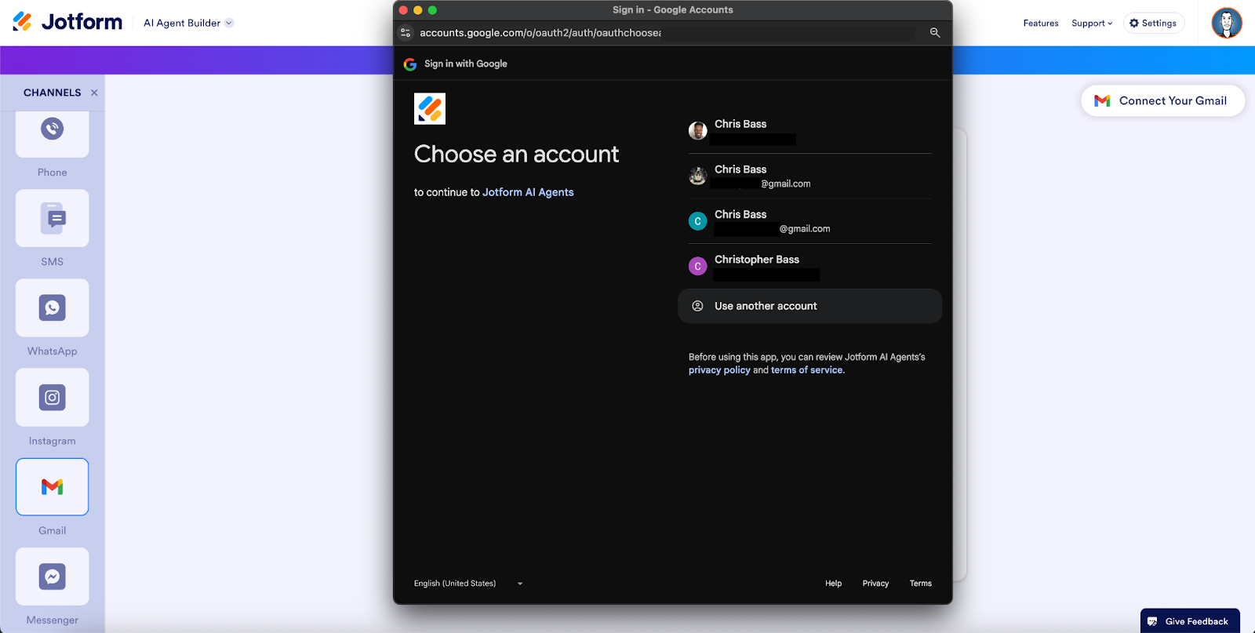Open the WhatsApp channel icon
The image size is (1255, 633).
click(52, 307)
